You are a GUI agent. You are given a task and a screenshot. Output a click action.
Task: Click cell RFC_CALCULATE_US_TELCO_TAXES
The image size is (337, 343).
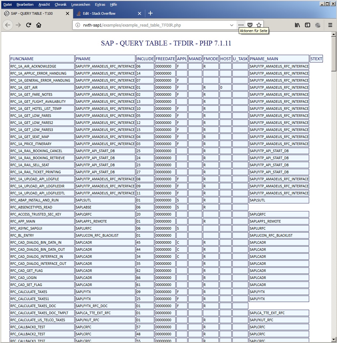42,320
